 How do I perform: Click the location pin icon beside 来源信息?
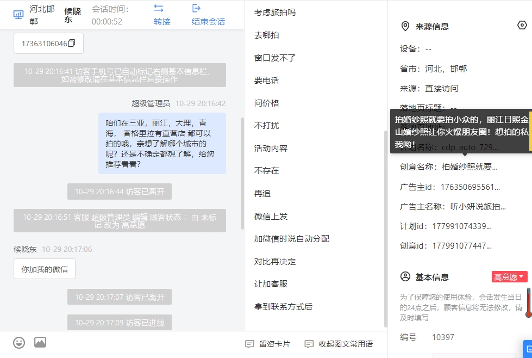tap(405, 26)
